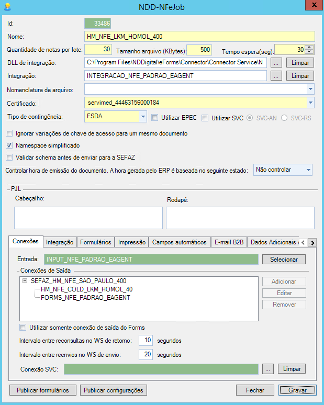Enable the Utilizar EPEC checkbox

pos(155,118)
